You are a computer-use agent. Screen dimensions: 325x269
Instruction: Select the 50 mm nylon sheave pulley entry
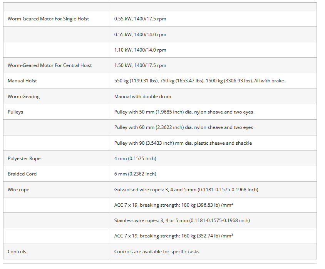coord(183,112)
